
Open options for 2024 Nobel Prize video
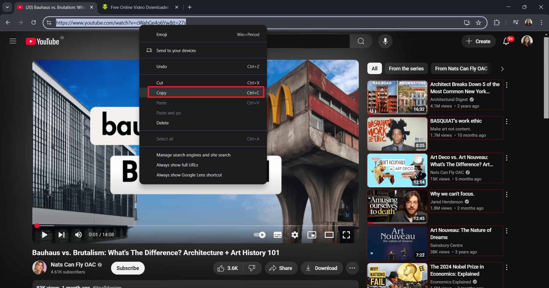[x=507, y=267]
